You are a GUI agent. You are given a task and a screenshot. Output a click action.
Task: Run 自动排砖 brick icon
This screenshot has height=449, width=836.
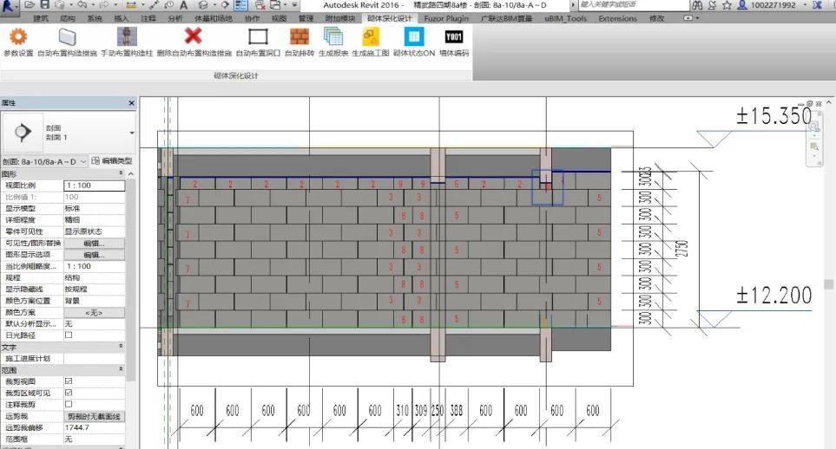[x=300, y=36]
